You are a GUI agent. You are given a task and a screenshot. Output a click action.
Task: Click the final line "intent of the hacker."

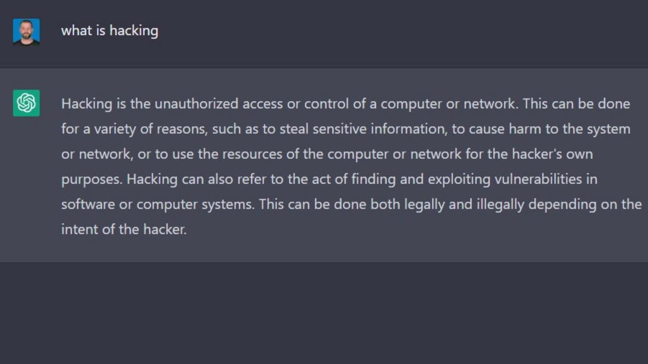(x=124, y=230)
